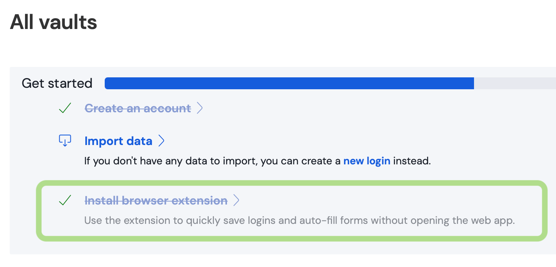Click the "auto-fill forms" phrase in description

click(333, 221)
